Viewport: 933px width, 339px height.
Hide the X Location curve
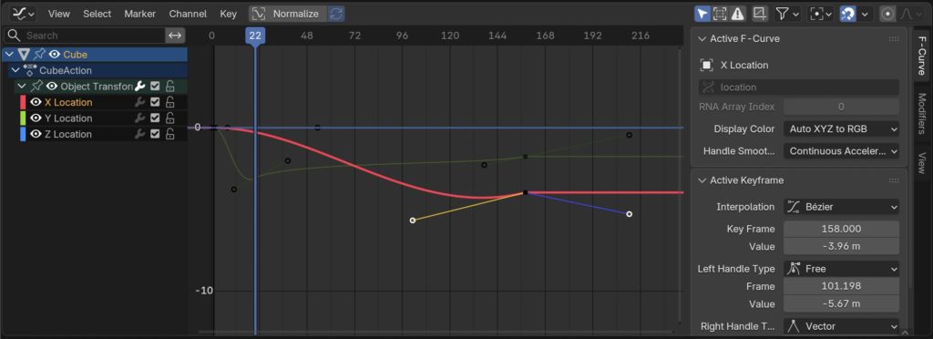[x=36, y=102]
